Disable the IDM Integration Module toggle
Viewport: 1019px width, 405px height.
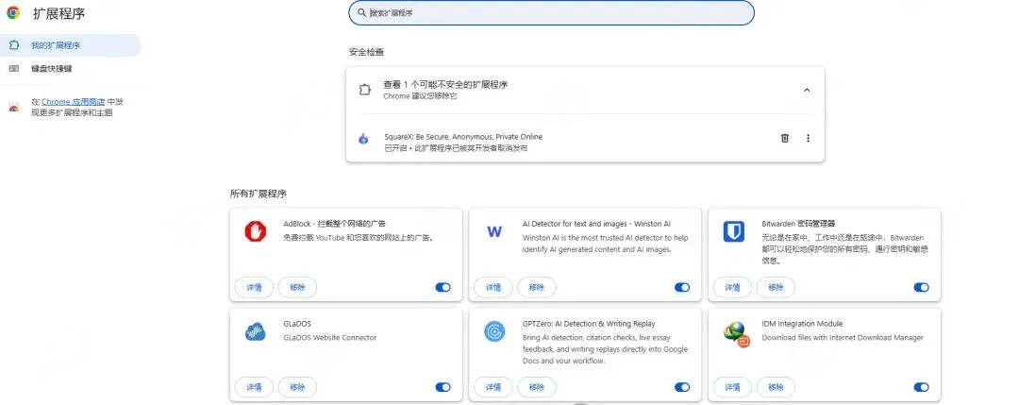pos(921,387)
